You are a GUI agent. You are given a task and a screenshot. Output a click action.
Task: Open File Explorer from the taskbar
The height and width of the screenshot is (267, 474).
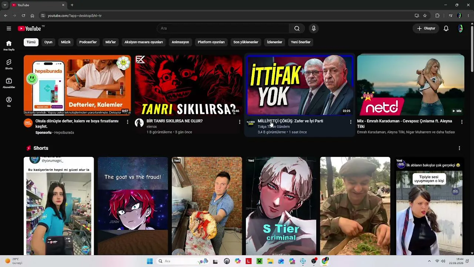pyautogui.click(x=270, y=261)
